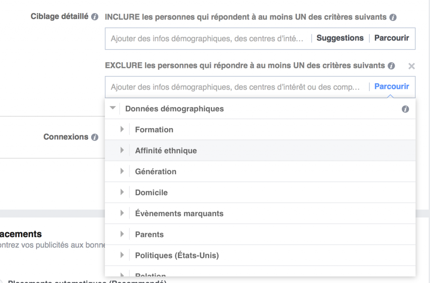Click info icon next to Ciblage détaillé
Screen dimensions: 430x283
click(x=95, y=17)
